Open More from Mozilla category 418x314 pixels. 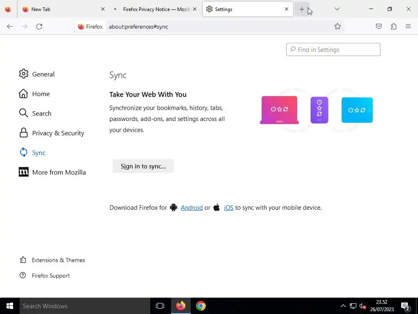52,172
